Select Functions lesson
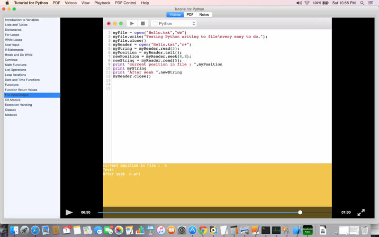The width and height of the screenshot is (379, 237). pyautogui.click(x=32, y=85)
